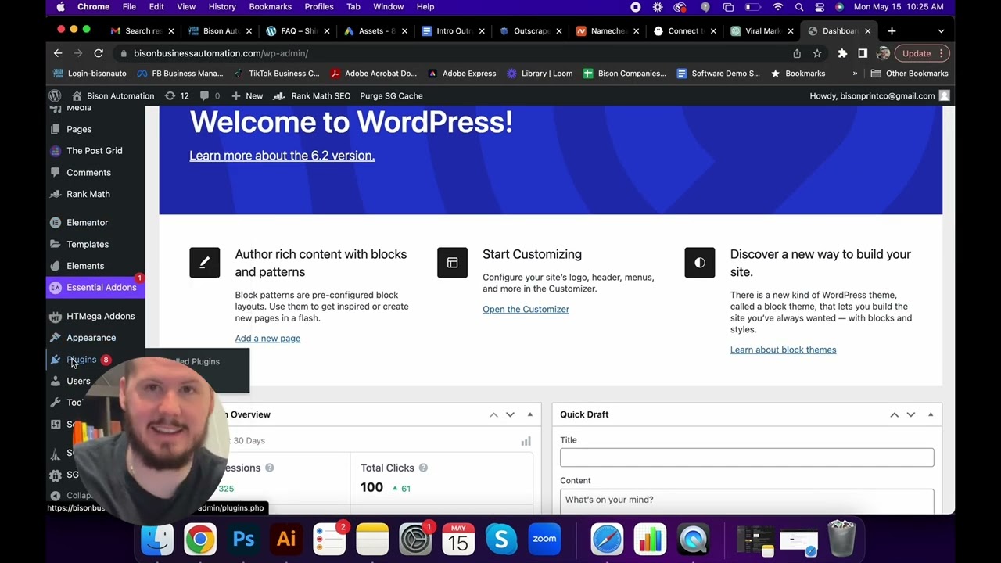Click the Overview bar chart icon
This screenshot has height=563, width=1001.
[526, 442]
